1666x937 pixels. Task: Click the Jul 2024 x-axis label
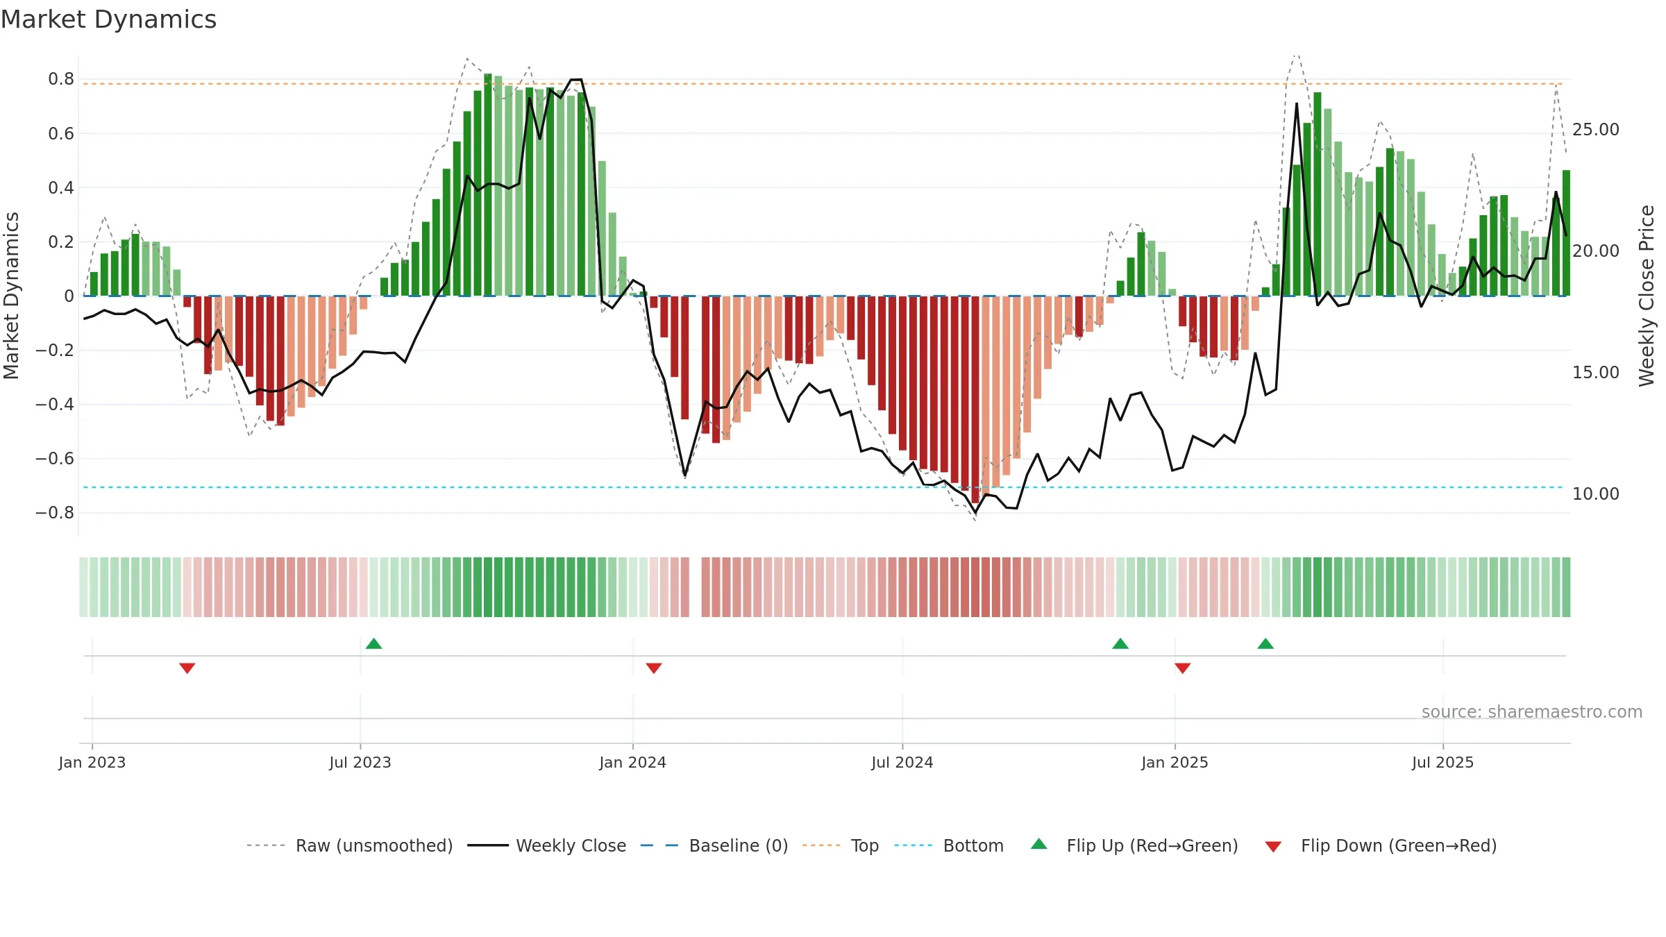tap(902, 762)
